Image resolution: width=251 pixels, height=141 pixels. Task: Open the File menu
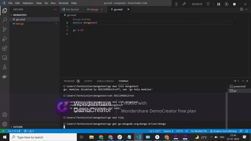pos(10,3)
